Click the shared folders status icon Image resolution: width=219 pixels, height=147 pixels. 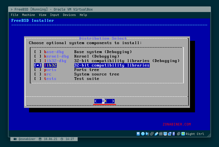pyautogui.click(x=161, y=134)
